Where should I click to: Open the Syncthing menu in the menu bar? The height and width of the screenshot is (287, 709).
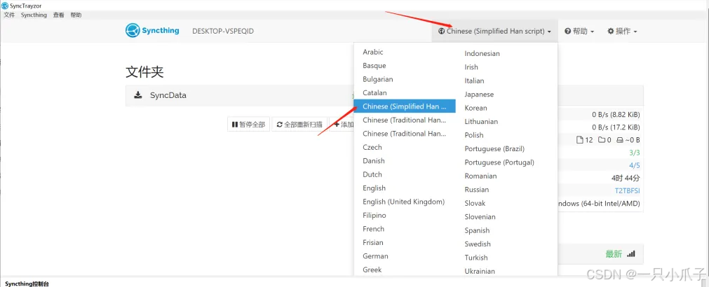coord(34,15)
